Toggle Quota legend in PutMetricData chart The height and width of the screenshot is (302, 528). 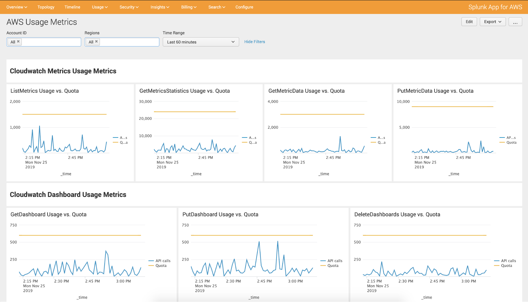[511, 143]
